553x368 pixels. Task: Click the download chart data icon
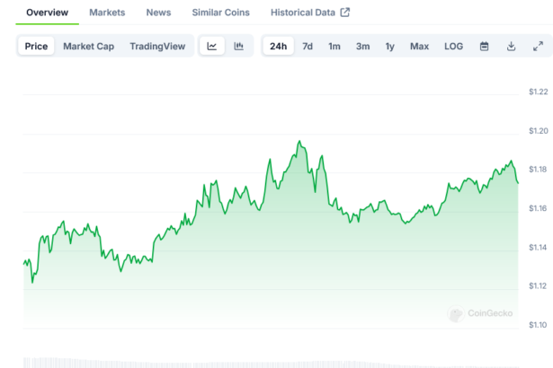[x=511, y=46]
